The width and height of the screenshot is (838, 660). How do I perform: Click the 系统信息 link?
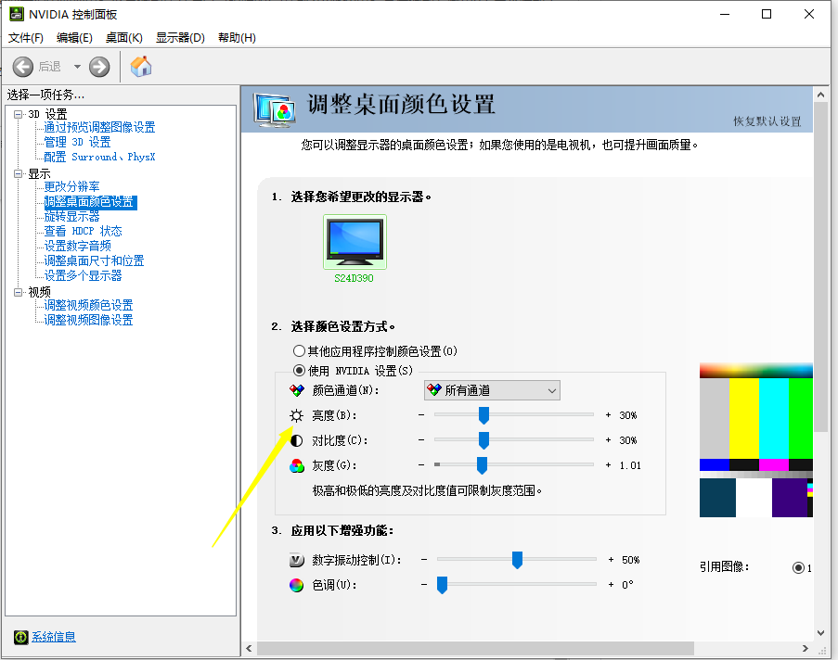[x=54, y=637]
